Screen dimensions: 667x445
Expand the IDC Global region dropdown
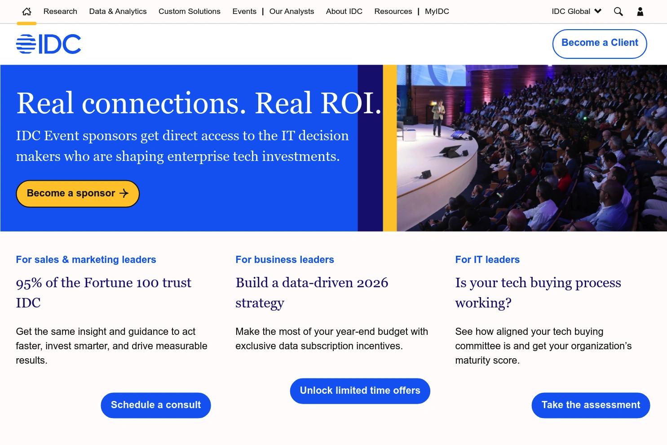click(576, 11)
